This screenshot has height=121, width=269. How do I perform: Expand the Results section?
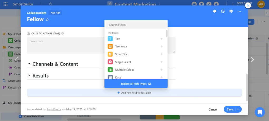click(x=29, y=75)
